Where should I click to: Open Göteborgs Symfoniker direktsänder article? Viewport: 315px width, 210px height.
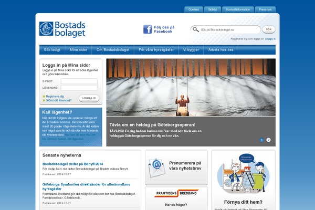pyautogui.click(x=86, y=187)
